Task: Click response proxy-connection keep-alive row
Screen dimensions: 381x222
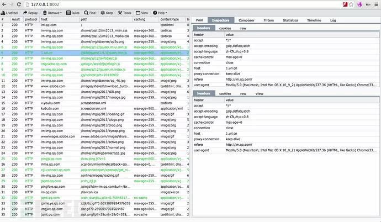Action: (286, 139)
